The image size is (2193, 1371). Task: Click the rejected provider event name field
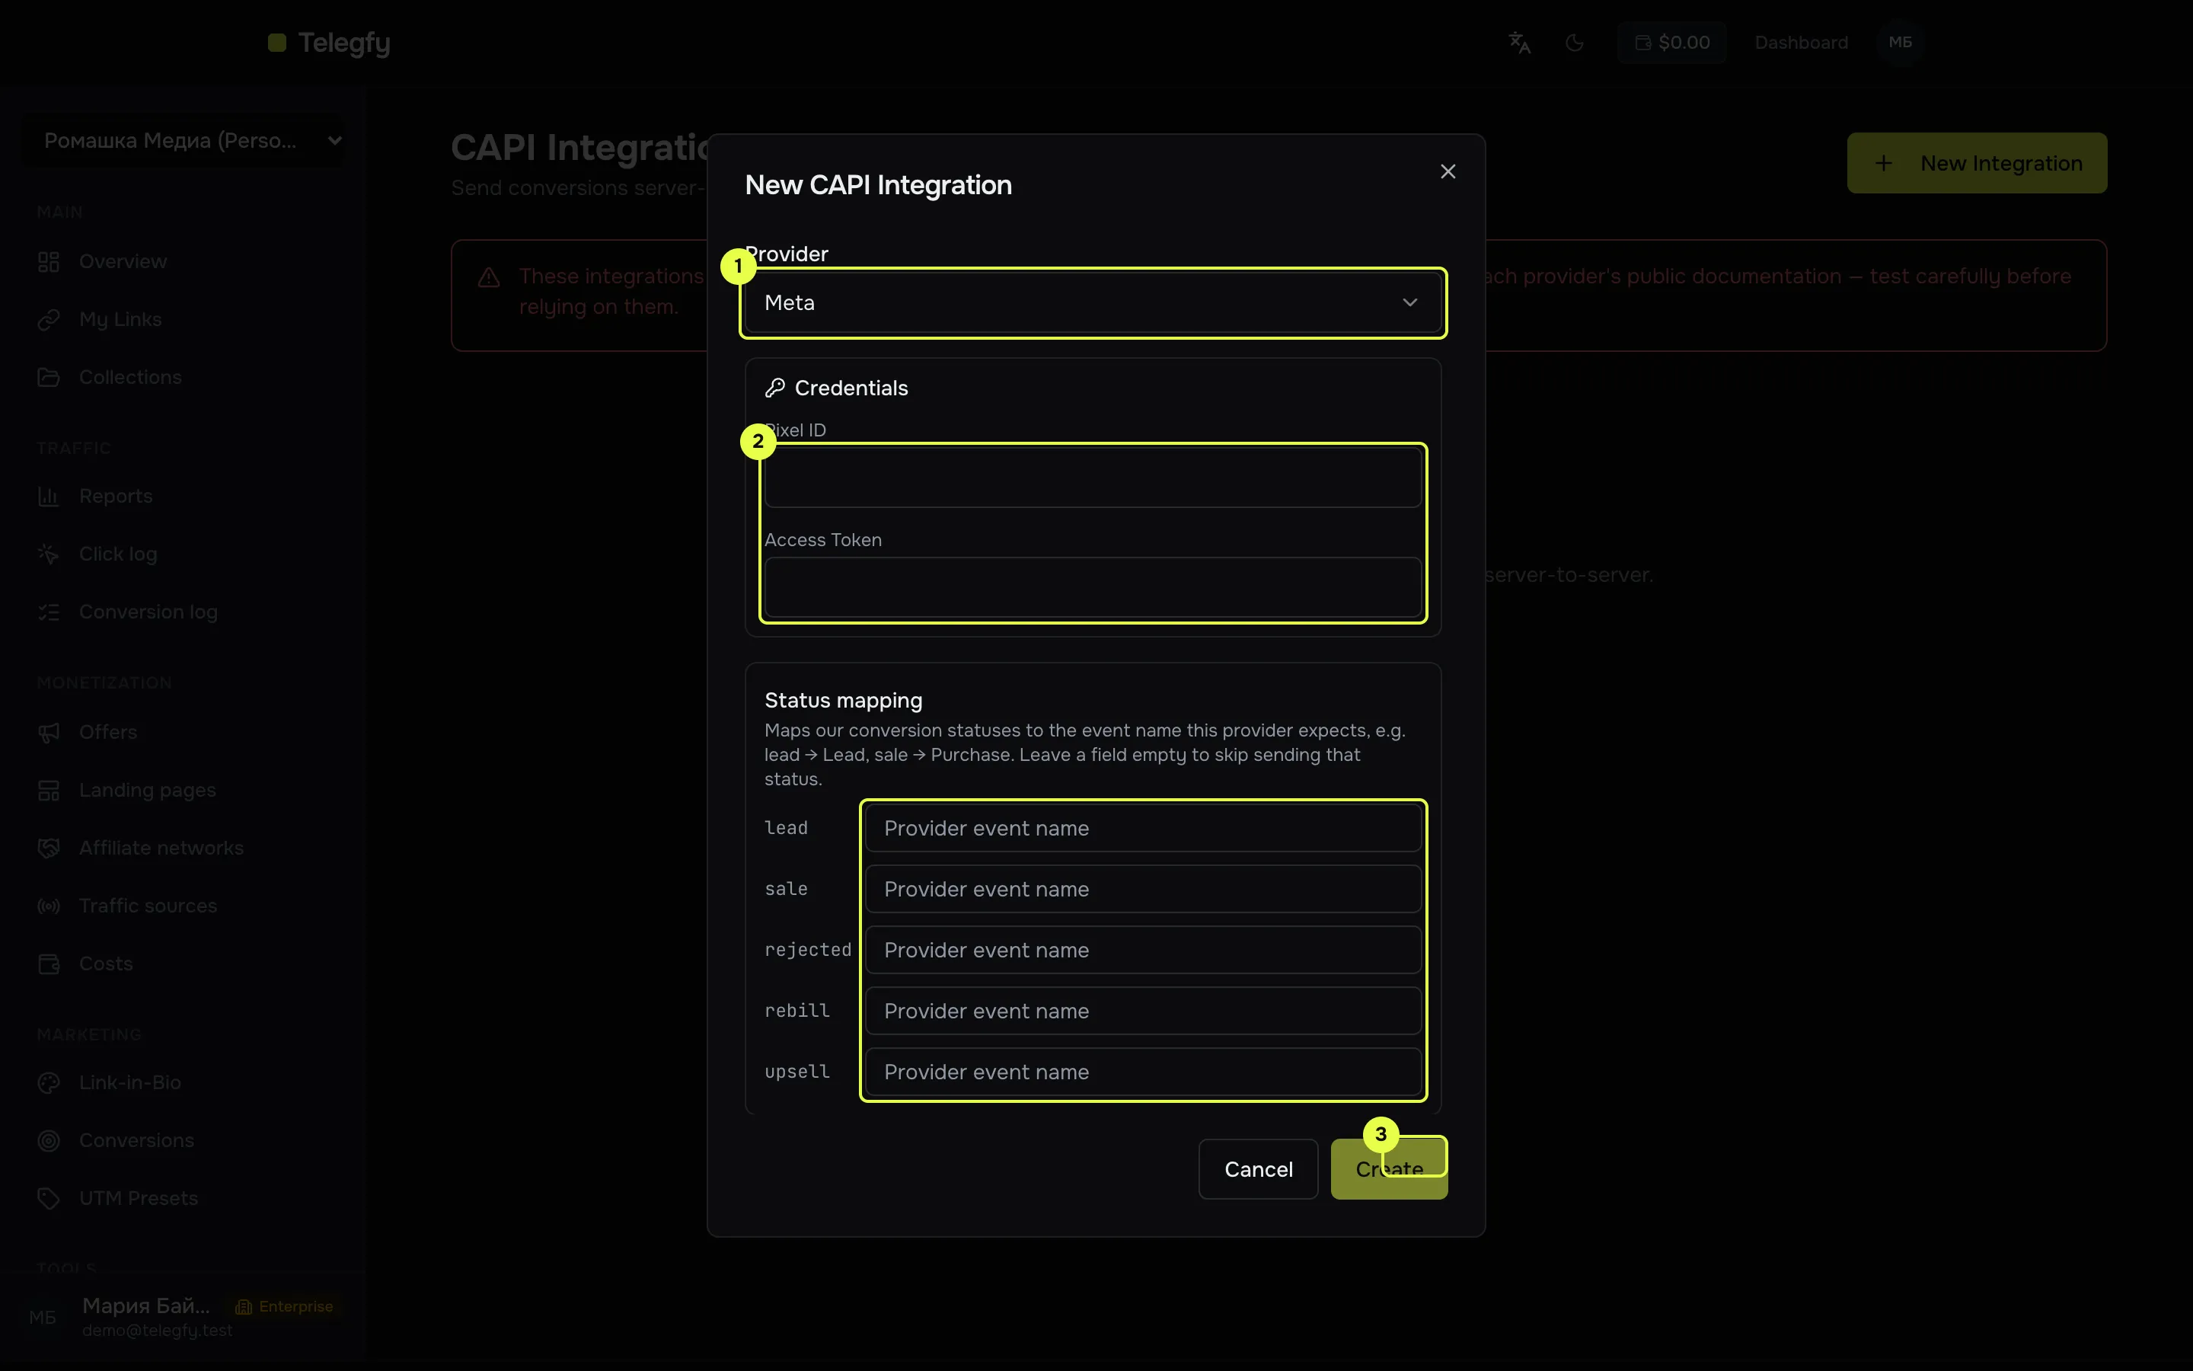1143,949
